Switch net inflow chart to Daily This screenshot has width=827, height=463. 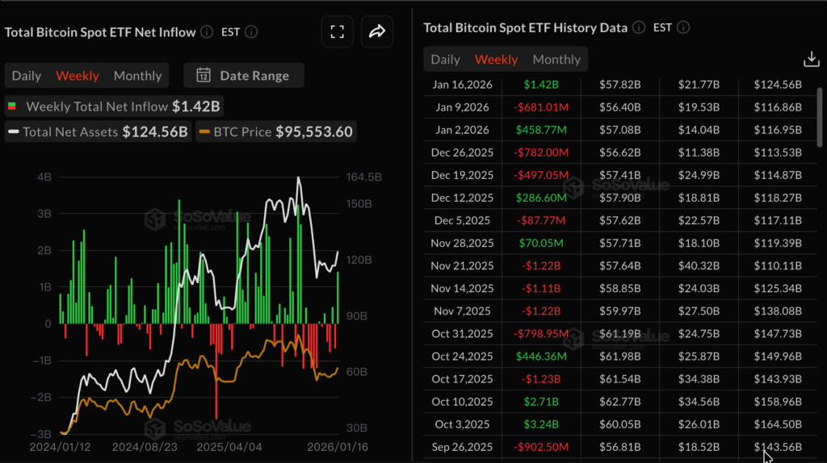click(27, 76)
